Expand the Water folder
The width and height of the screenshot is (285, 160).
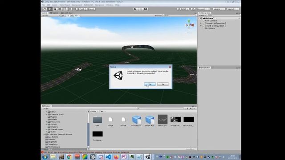tap(46, 132)
